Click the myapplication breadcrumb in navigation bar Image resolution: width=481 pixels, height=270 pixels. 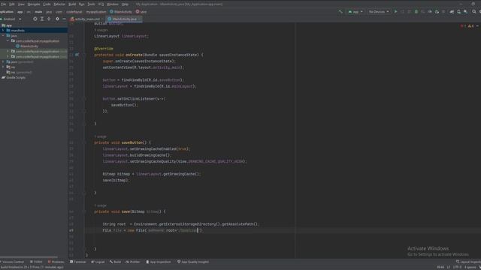pos(96,12)
